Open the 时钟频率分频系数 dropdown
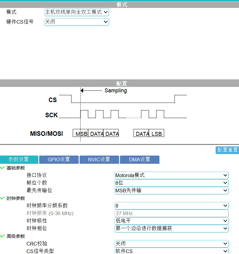 171,206
